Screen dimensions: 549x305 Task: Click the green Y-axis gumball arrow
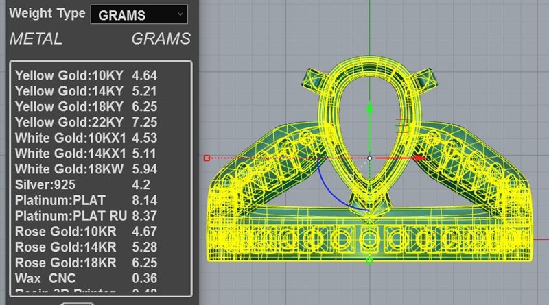369,107
